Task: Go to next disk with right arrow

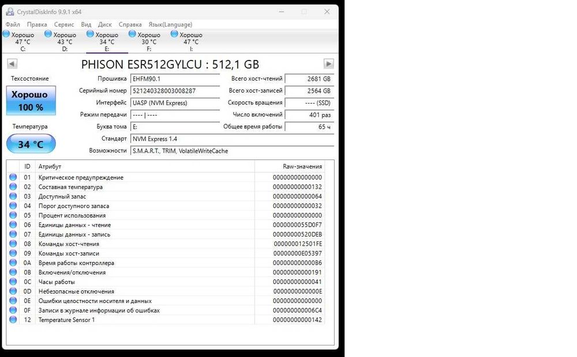Action: (x=329, y=64)
